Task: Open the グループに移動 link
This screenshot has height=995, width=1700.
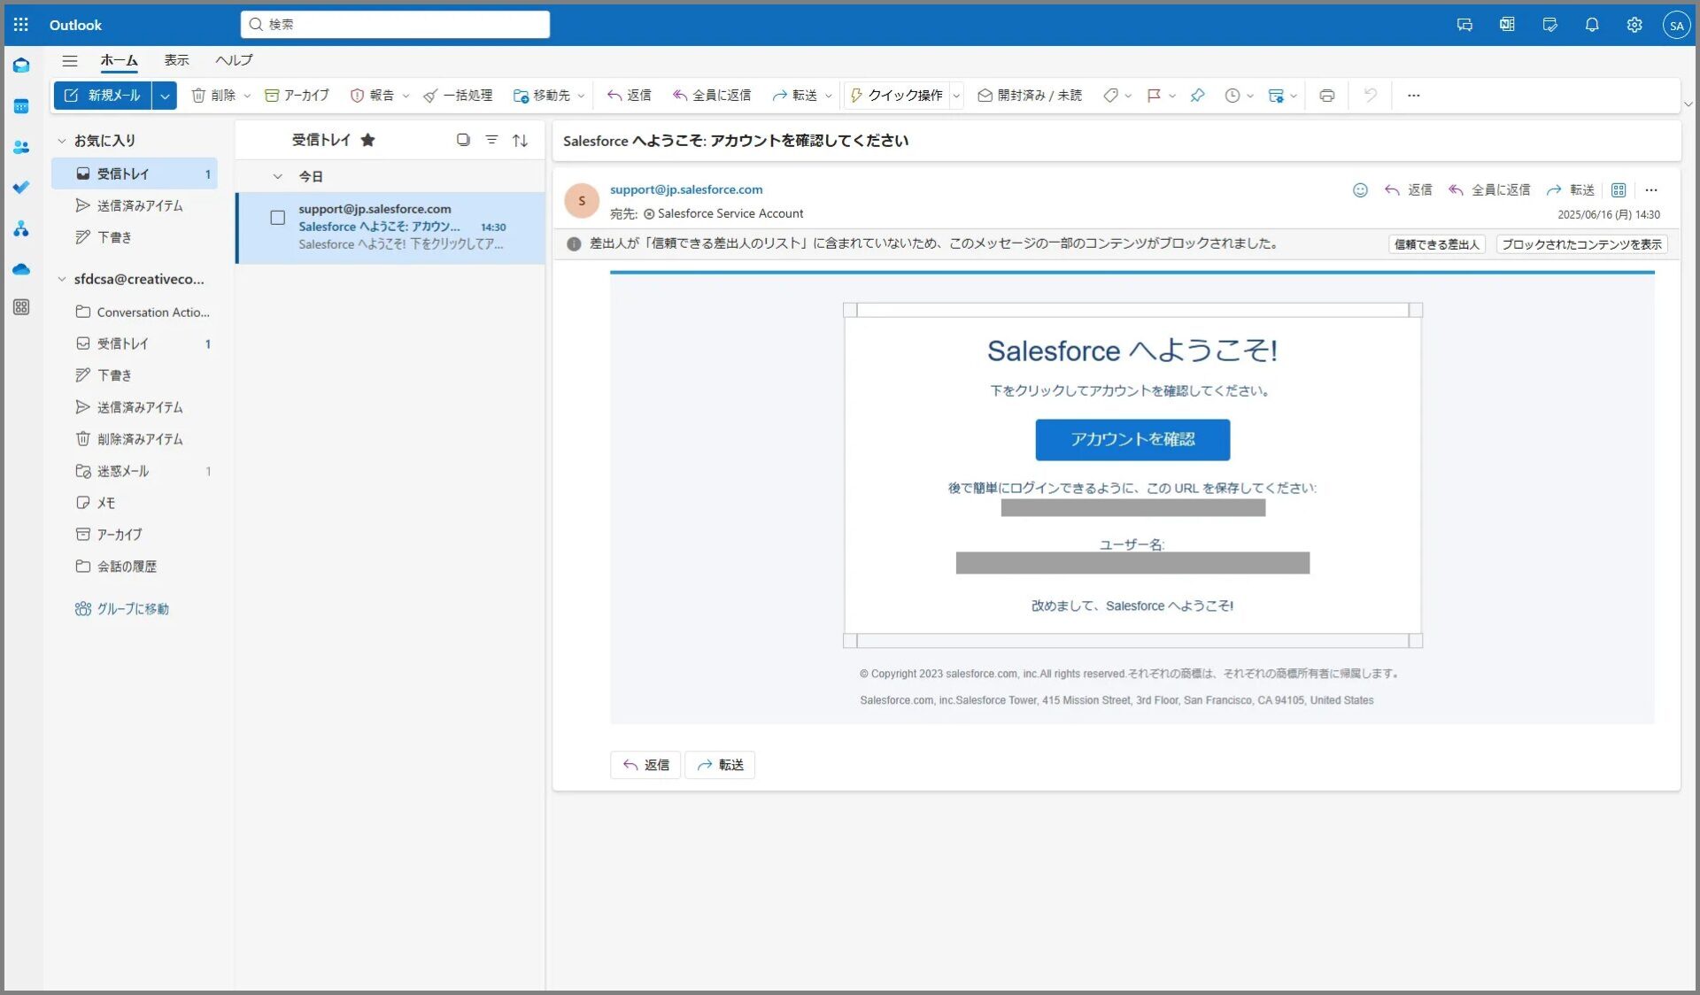Action: point(122,609)
